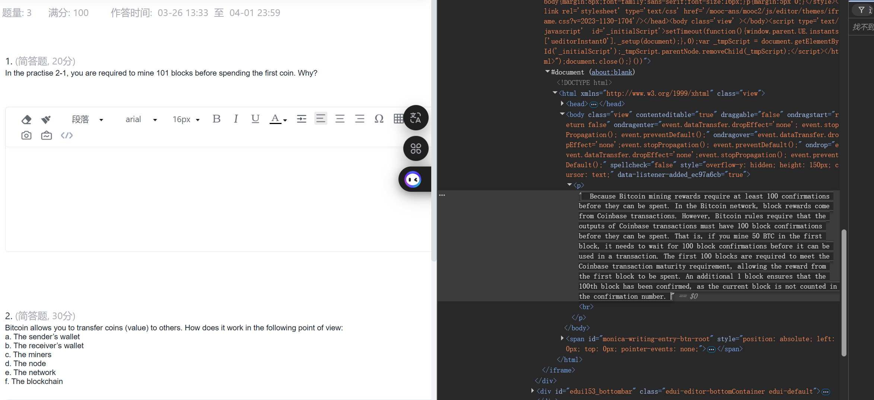874x400 pixels.
Task: Open the 段落 paragraph style dropdown
Action: pyautogui.click(x=88, y=119)
